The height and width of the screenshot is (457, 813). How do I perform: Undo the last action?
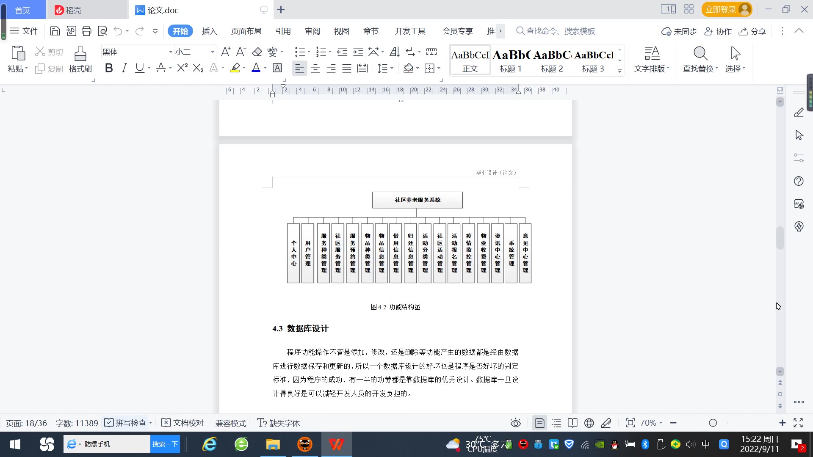(118, 31)
